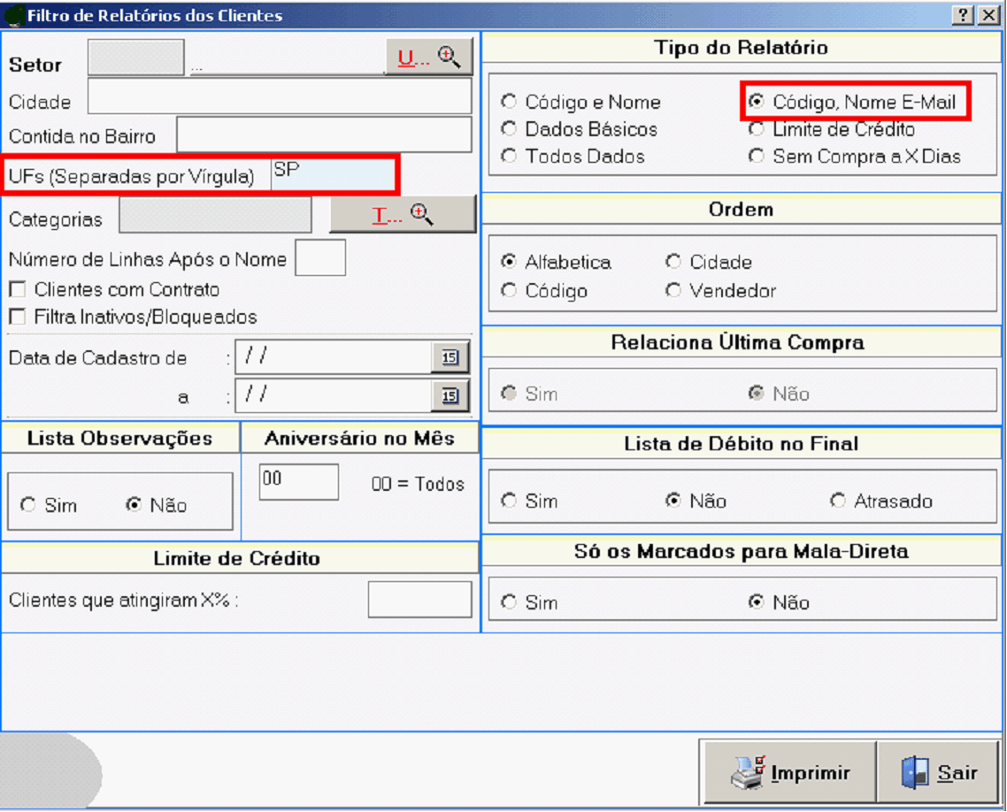1007x812 pixels.
Task: Click the Setor search magnifier button
Action: coord(429,57)
